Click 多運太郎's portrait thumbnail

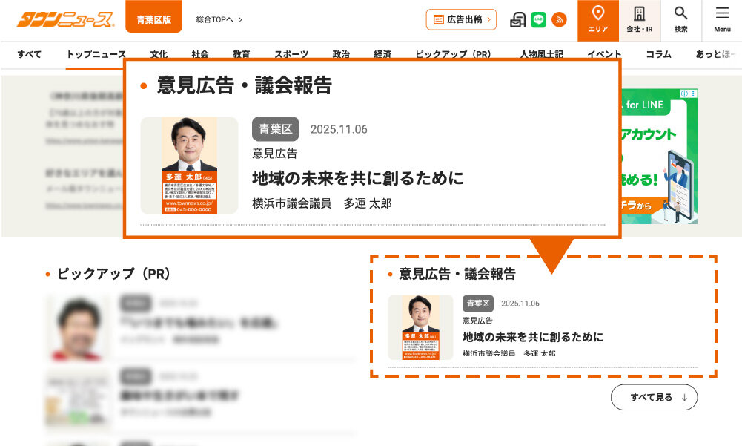point(189,163)
